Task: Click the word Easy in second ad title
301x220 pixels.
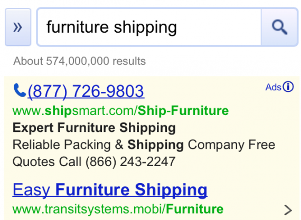Action: click(32, 190)
